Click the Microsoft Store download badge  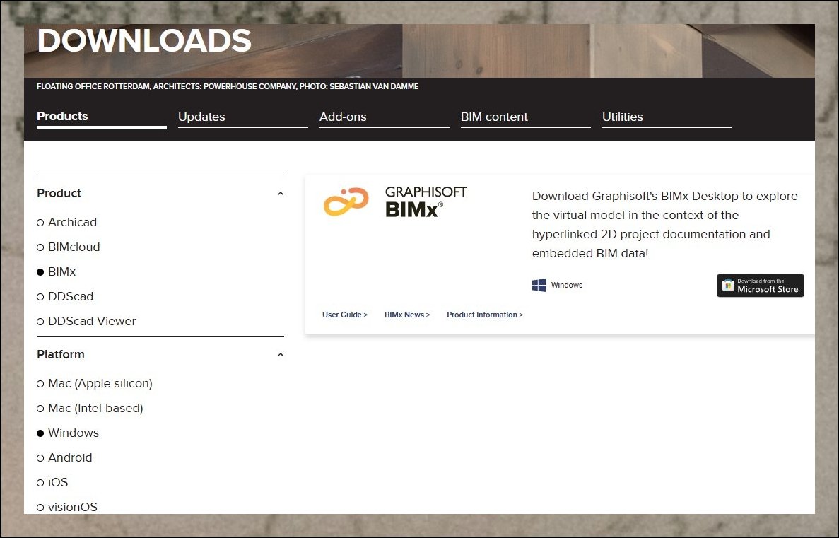(760, 286)
